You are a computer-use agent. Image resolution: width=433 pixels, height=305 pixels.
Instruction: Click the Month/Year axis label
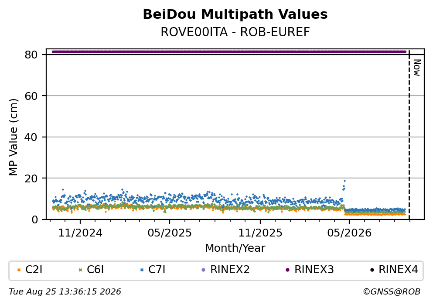pos(235,248)
